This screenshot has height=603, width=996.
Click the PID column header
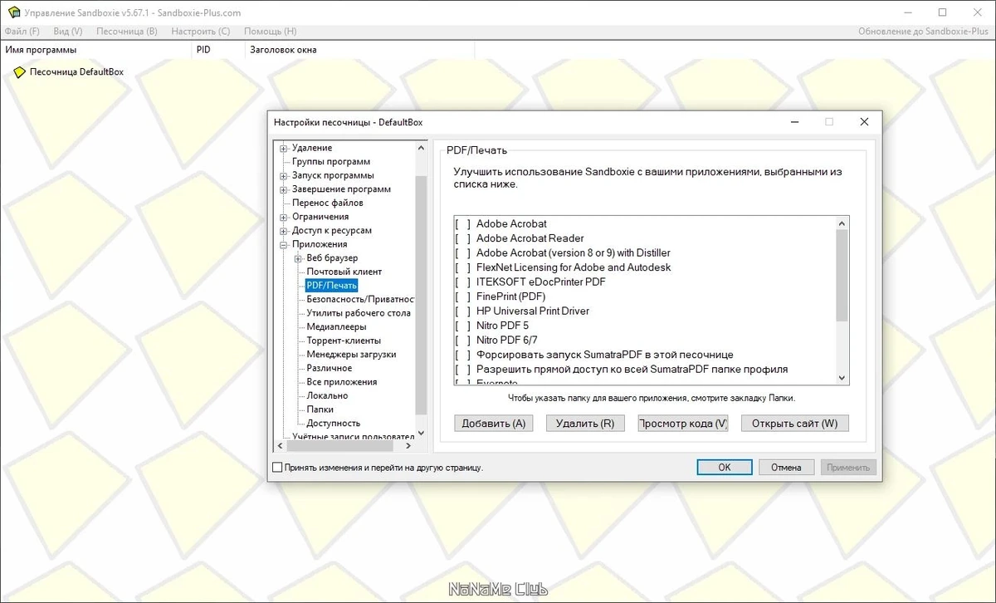218,50
